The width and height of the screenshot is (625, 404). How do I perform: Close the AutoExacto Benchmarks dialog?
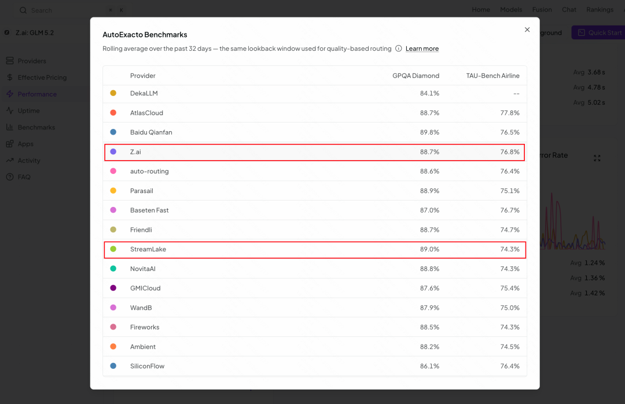pyautogui.click(x=527, y=30)
